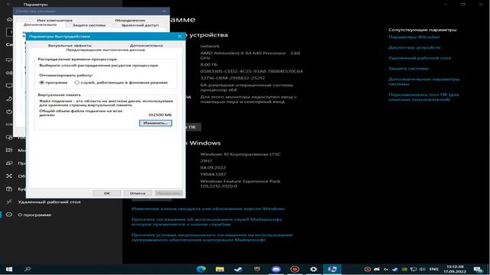This screenshot has width=490, height=275.
Task: Open the notification center icon
Action: point(478,269)
